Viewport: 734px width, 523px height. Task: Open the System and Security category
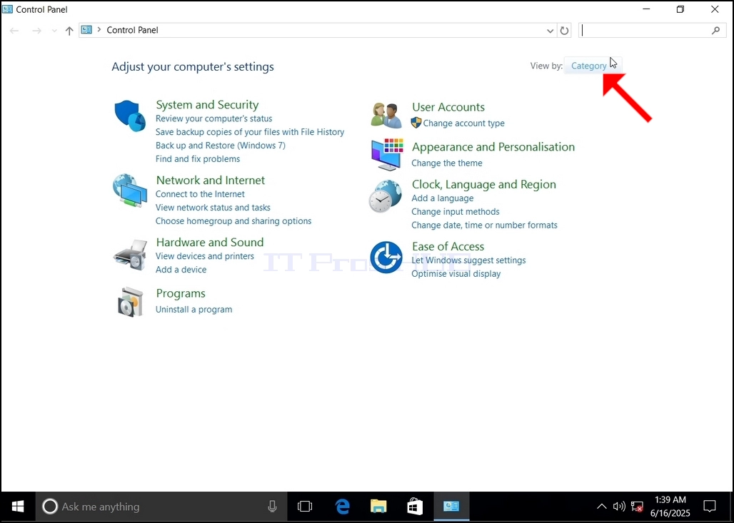(207, 105)
